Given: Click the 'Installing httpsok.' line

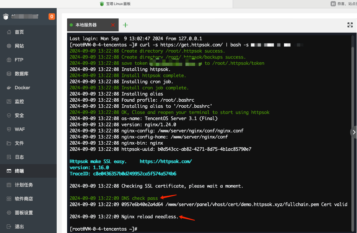Looking at the screenshot, I should pyautogui.click(x=120, y=69).
